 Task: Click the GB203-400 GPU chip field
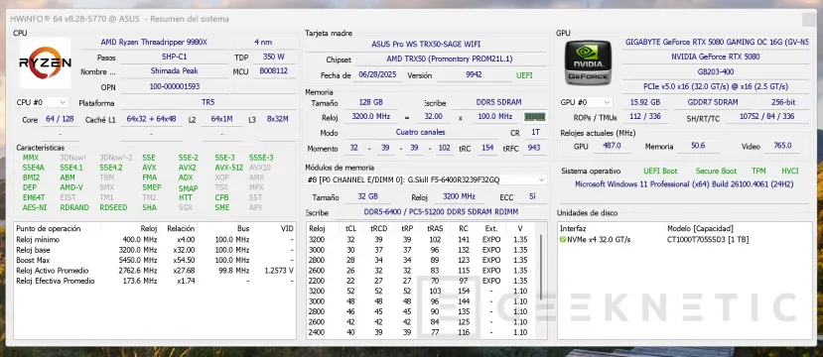point(717,71)
